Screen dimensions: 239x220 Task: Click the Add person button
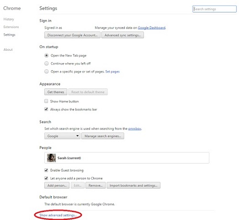tap(57, 186)
